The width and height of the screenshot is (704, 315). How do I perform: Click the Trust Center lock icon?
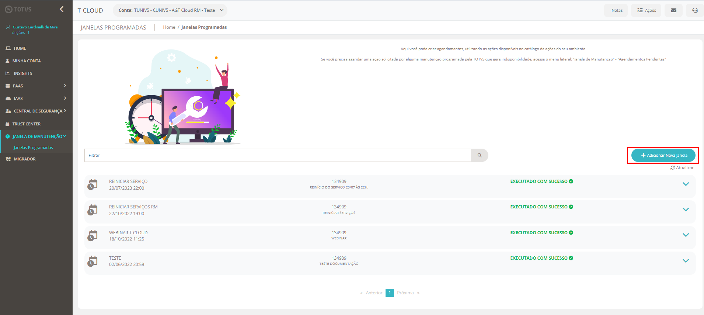tap(7, 124)
